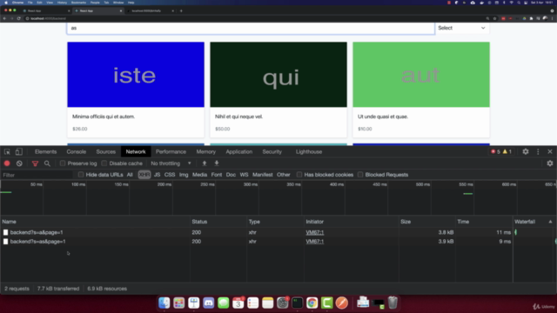Open Discord from the dock
Screen dimensions: 557x313
(209, 303)
